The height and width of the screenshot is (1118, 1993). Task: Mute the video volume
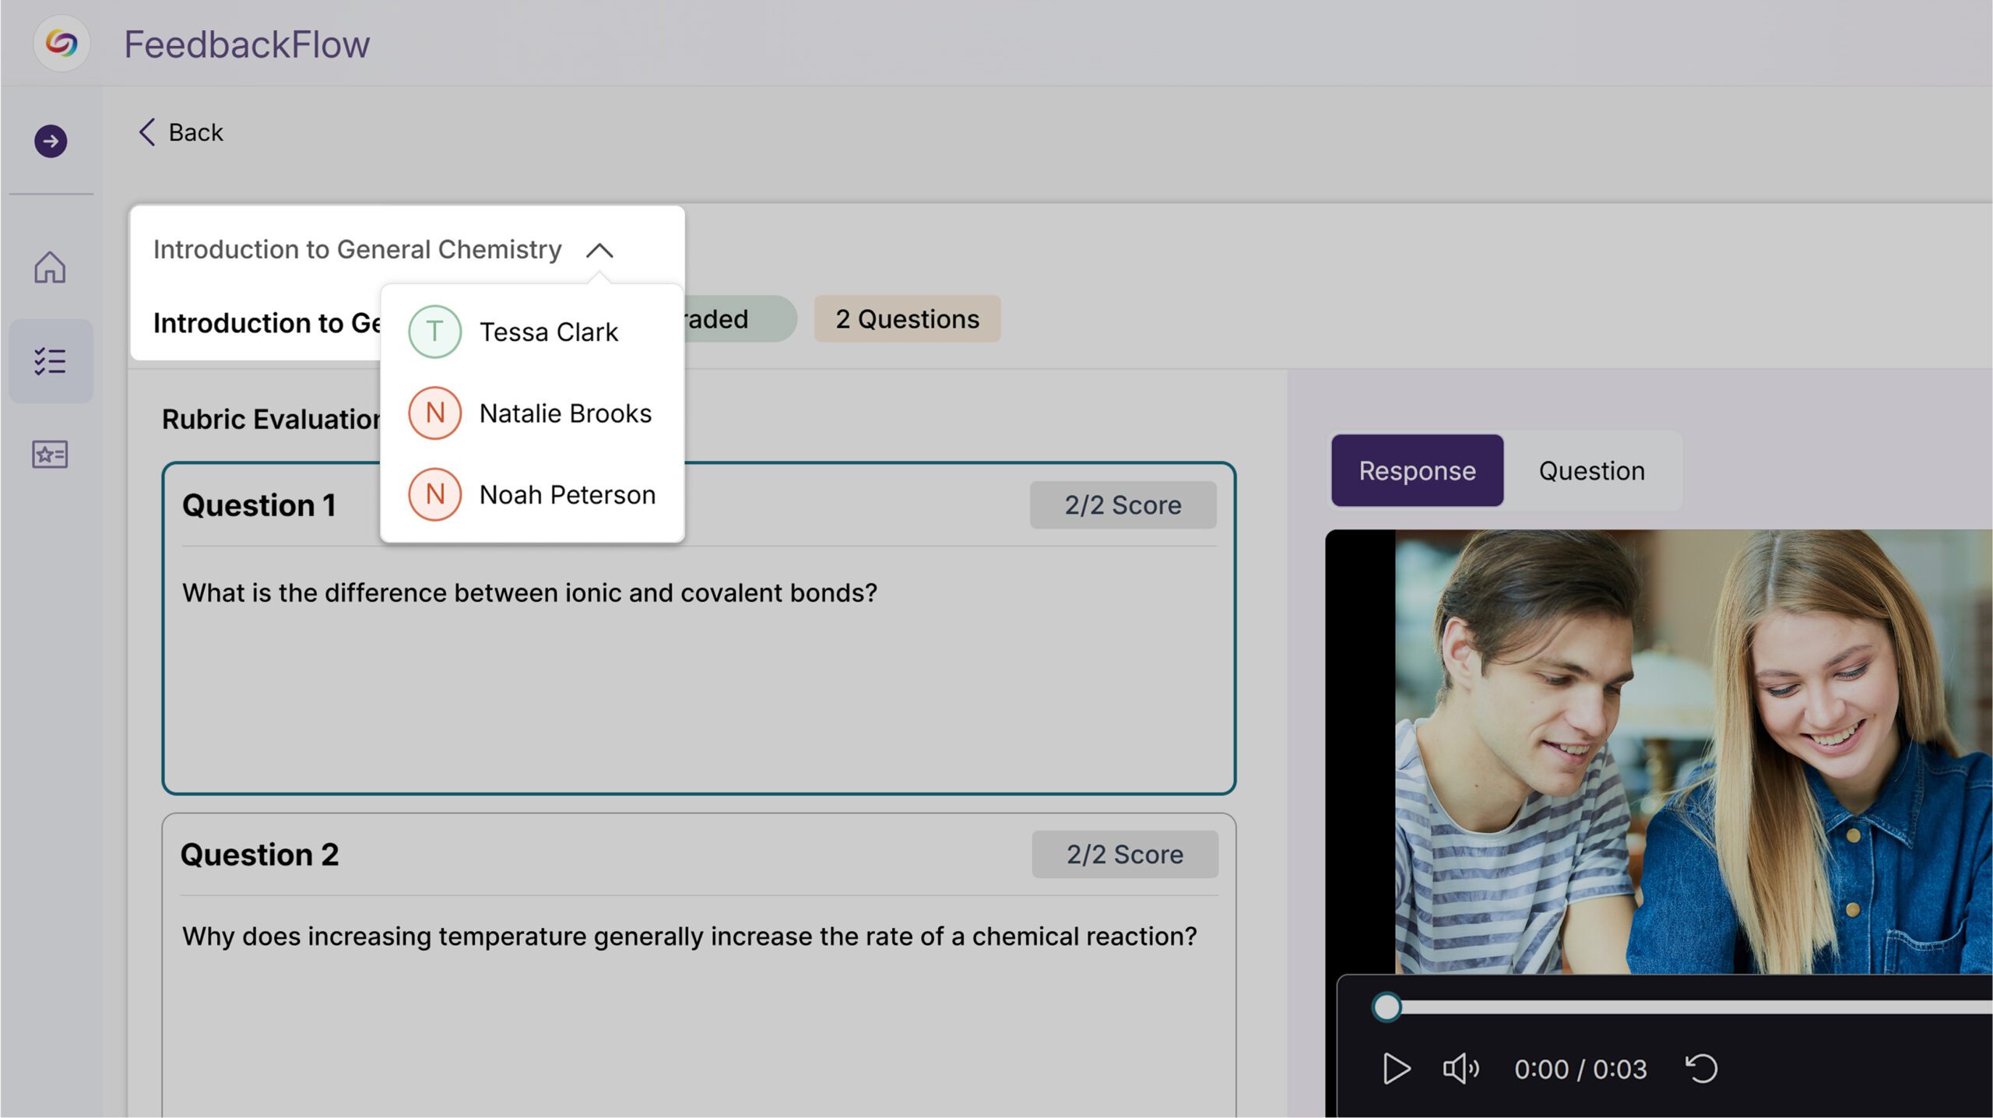pyautogui.click(x=1460, y=1068)
